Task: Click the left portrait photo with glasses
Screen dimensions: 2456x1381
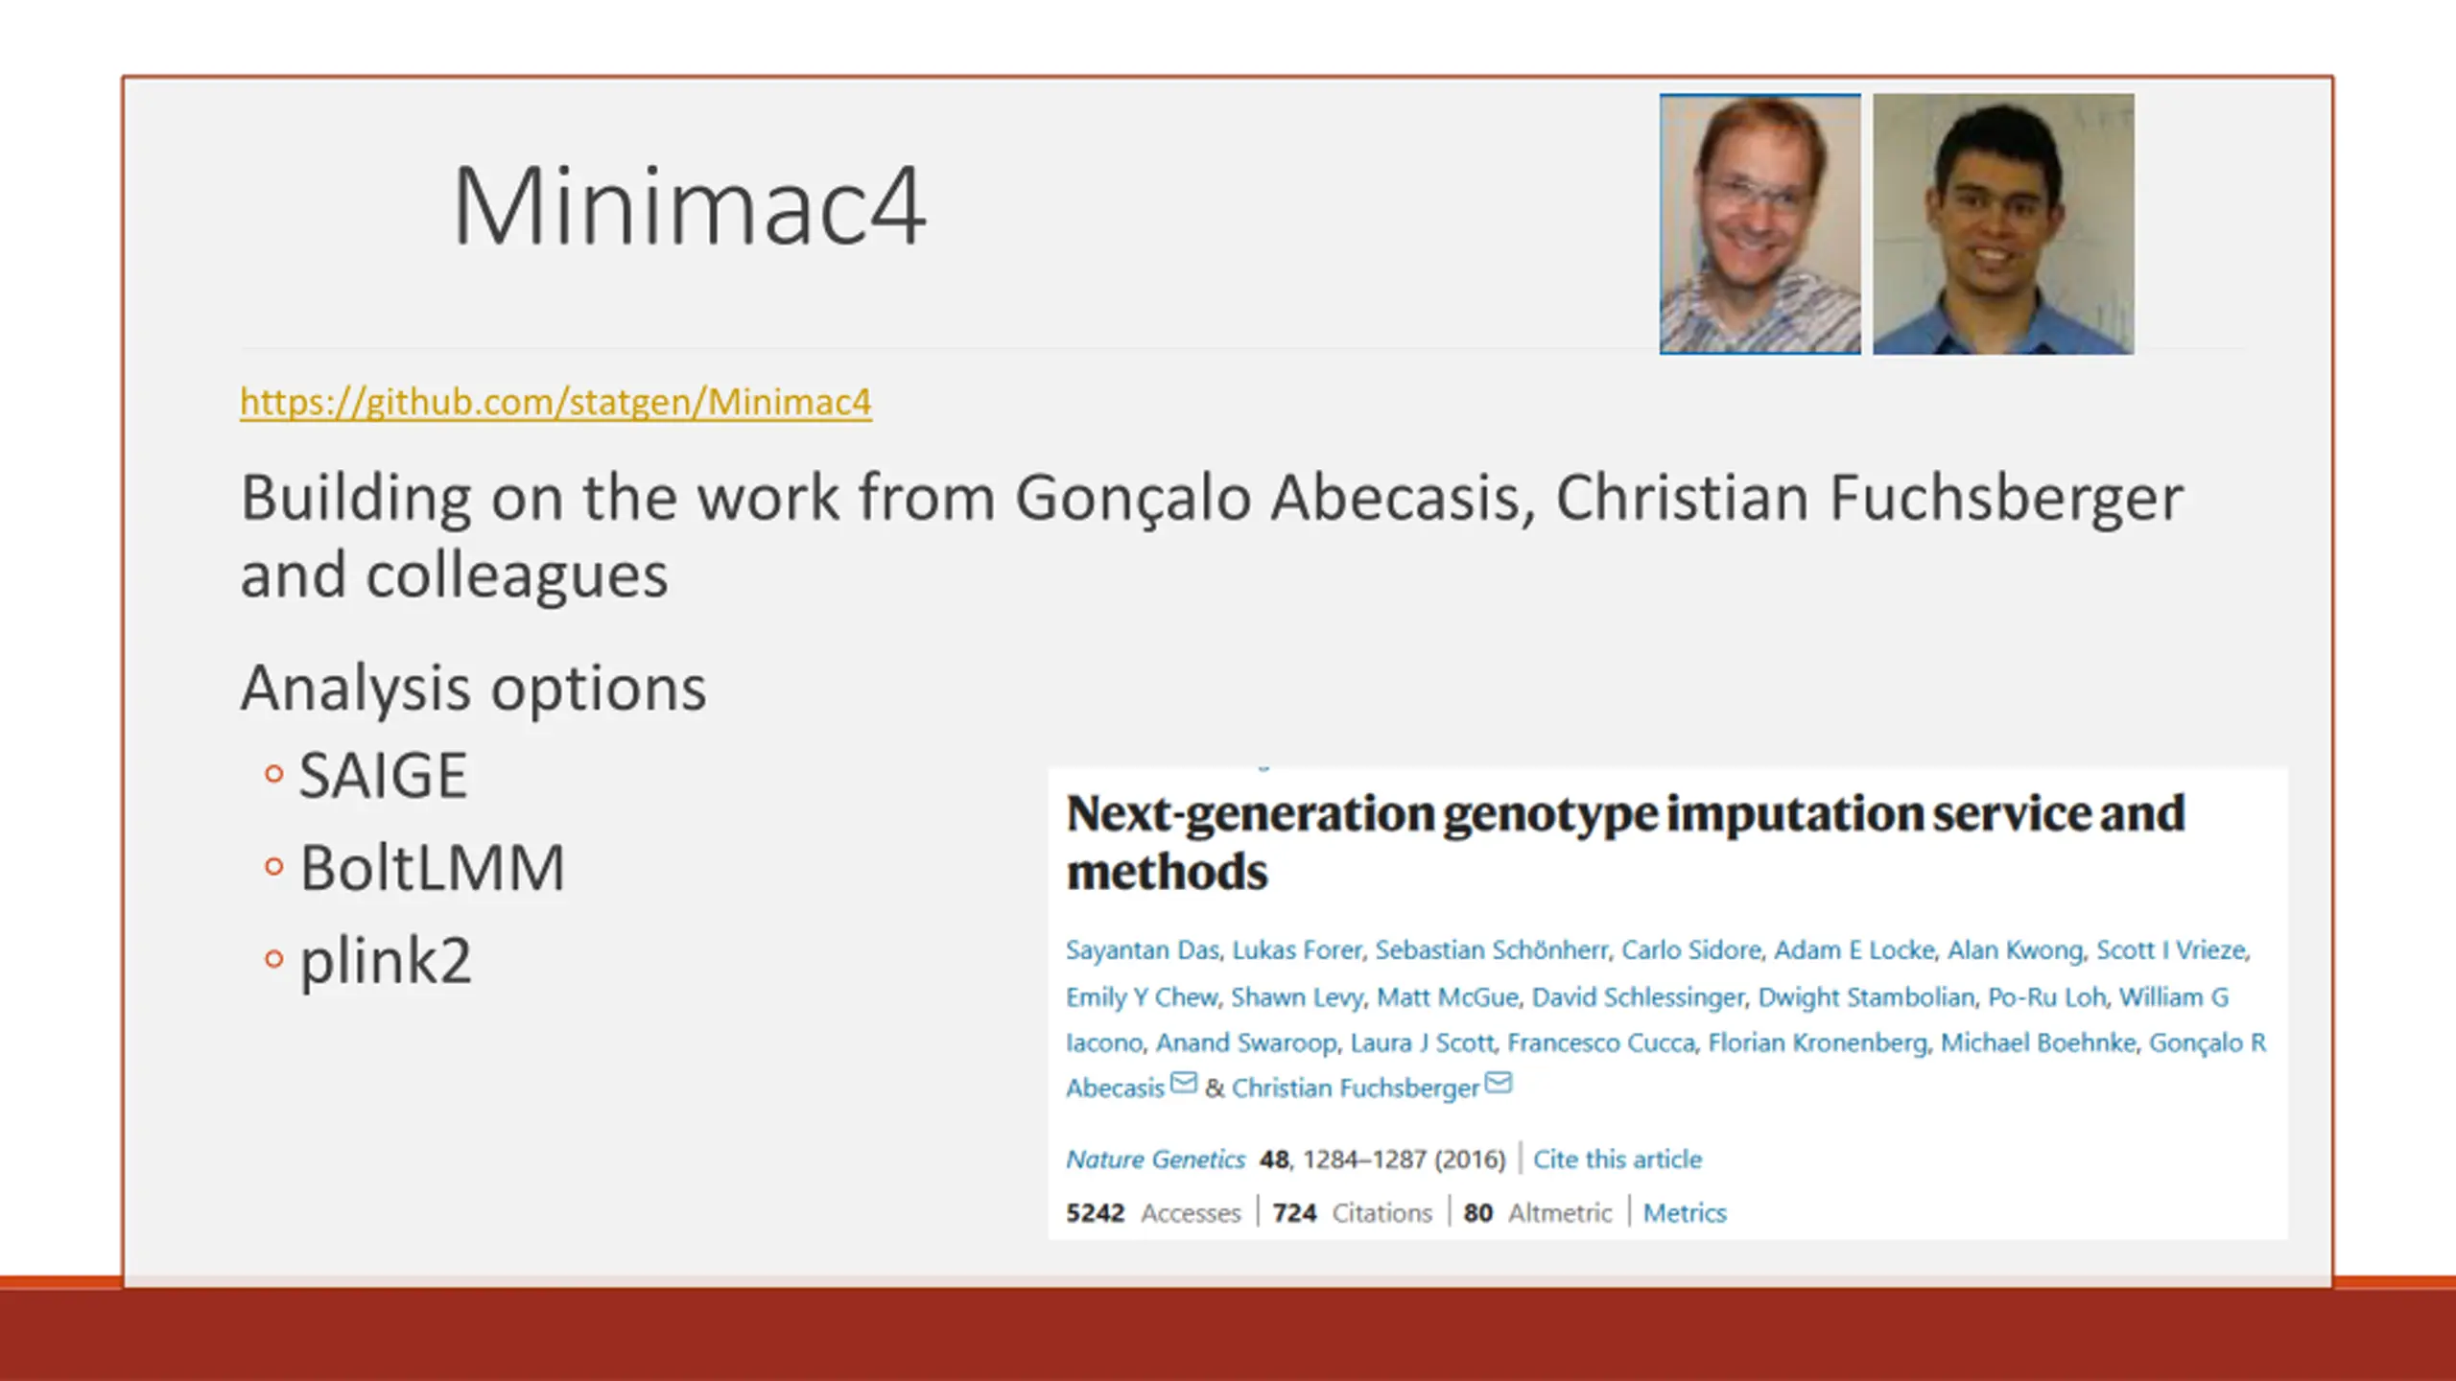Action: tap(1759, 223)
